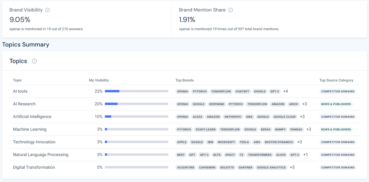369x182 pixels.
Task: Click the NEWS & PUBLISHERS tag in AI Research row
Action: point(336,104)
